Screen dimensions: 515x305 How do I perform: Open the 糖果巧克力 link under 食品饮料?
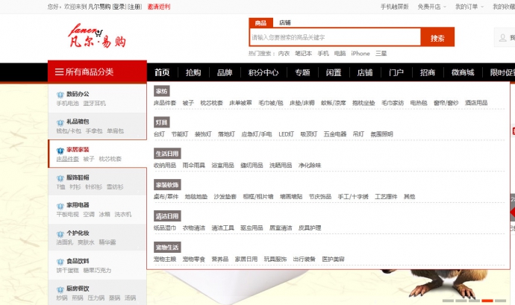(97, 270)
